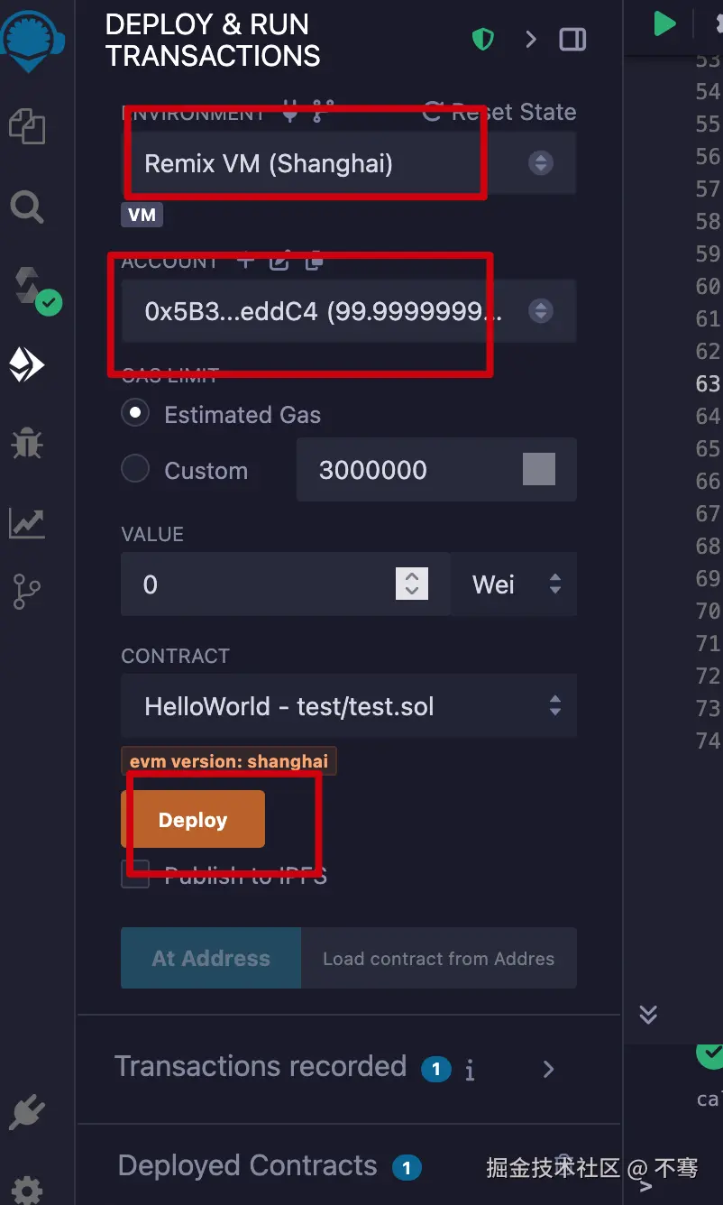The height and width of the screenshot is (1205, 723).
Task: Select the Deploy & Run Ethereum icon
Action: [x=27, y=364]
